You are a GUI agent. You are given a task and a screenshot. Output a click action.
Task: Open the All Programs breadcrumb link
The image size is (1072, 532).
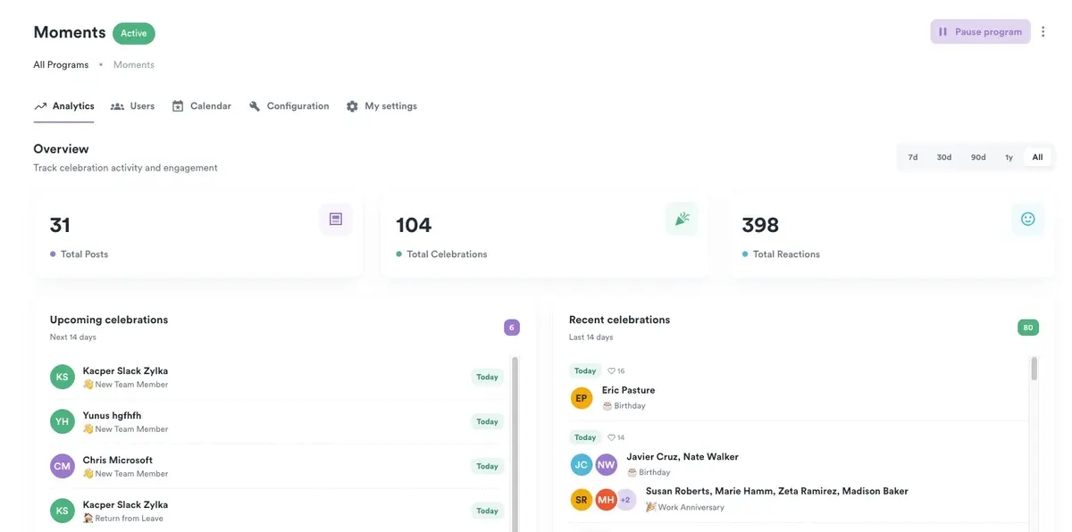click(x=61, y=64)
